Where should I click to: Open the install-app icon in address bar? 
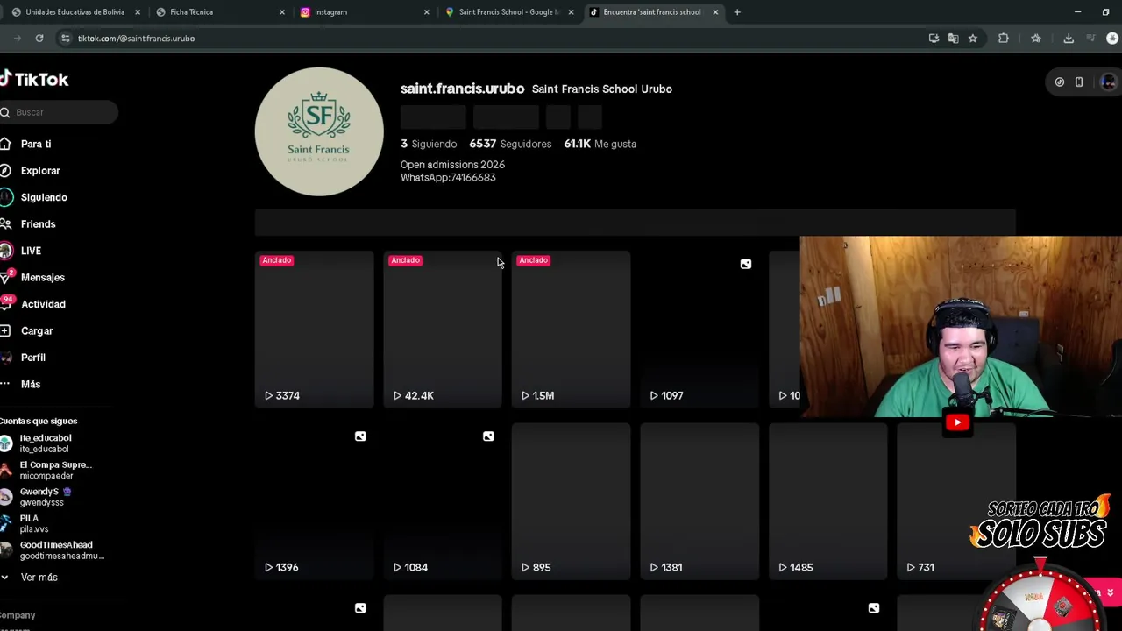[x=934, y=39]
